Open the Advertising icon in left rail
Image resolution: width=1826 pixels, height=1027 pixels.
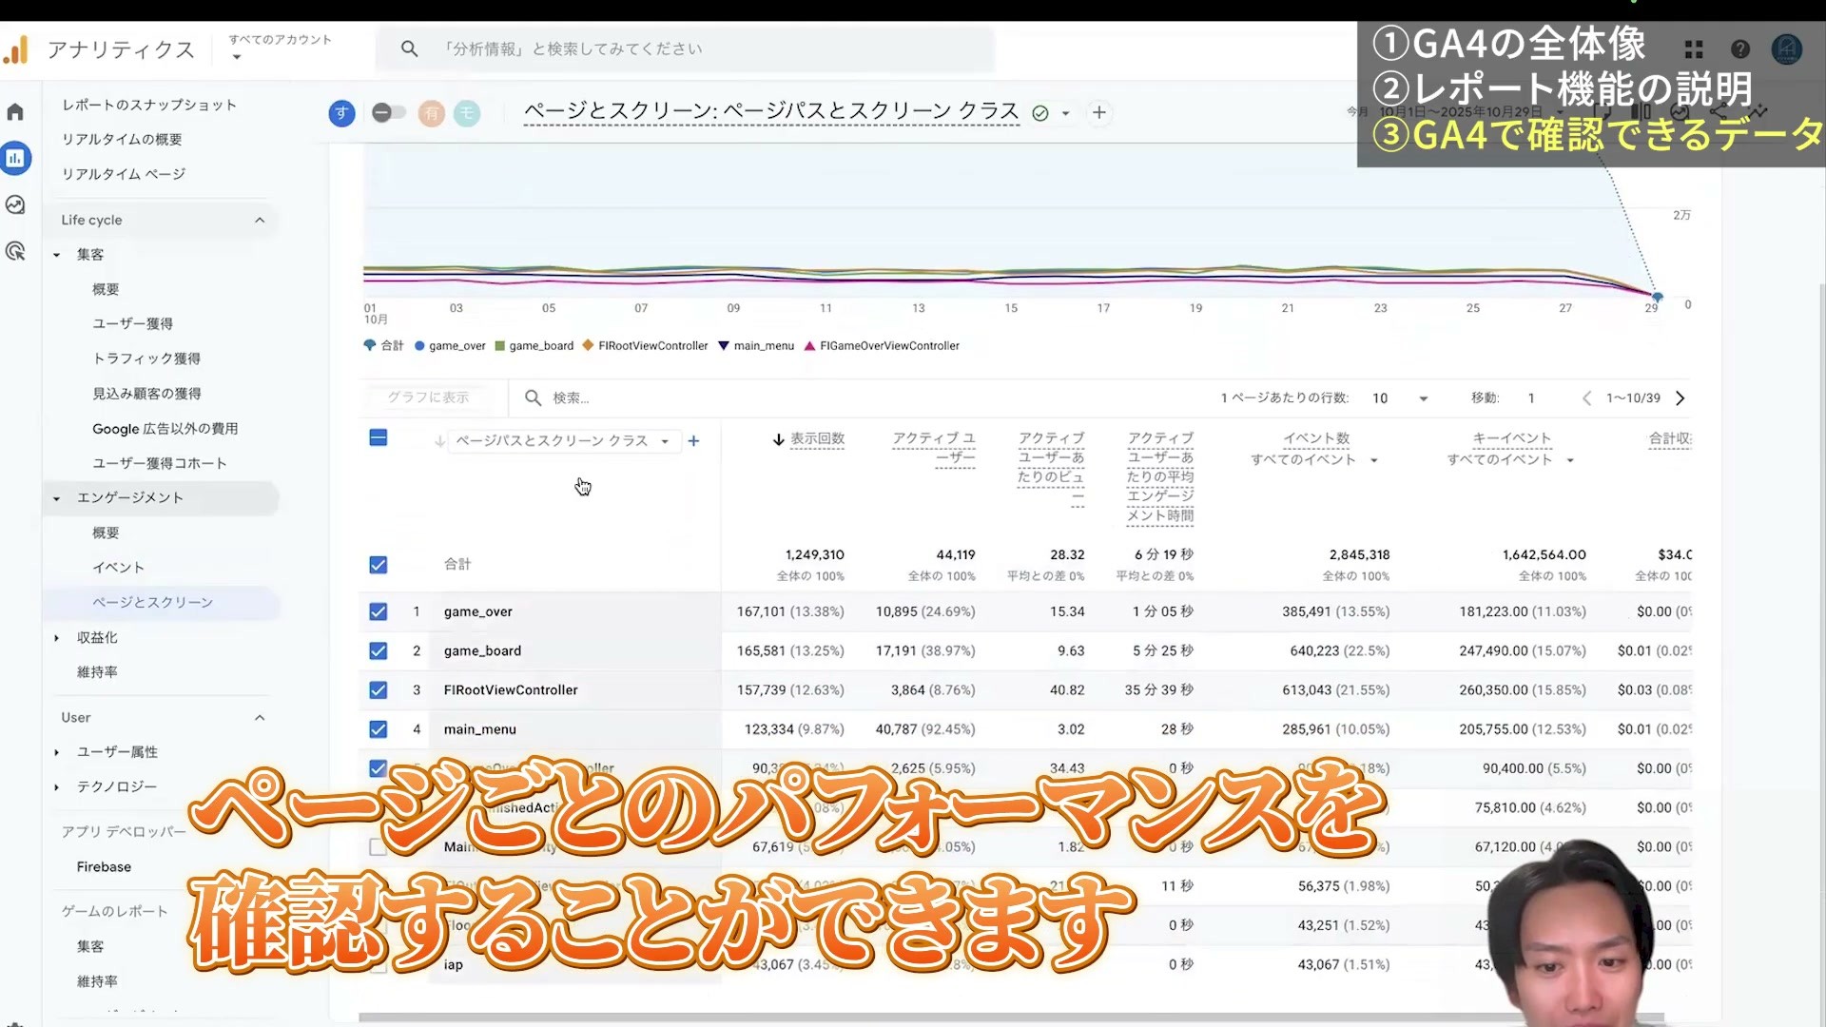pos(15,251)
